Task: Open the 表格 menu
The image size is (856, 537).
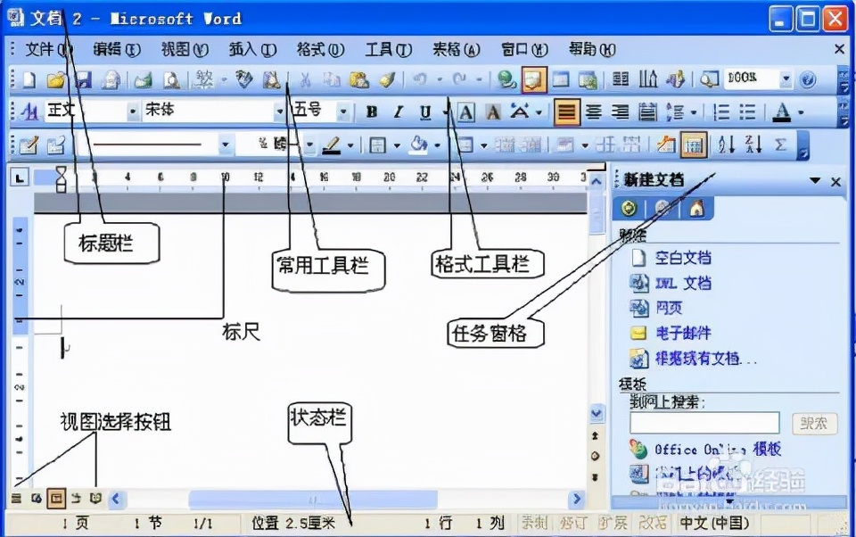Action: click(456, 50)
